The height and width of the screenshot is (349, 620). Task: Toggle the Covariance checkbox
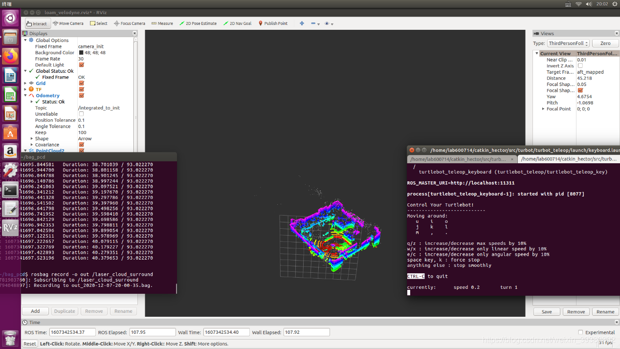[x=81, y=145]
